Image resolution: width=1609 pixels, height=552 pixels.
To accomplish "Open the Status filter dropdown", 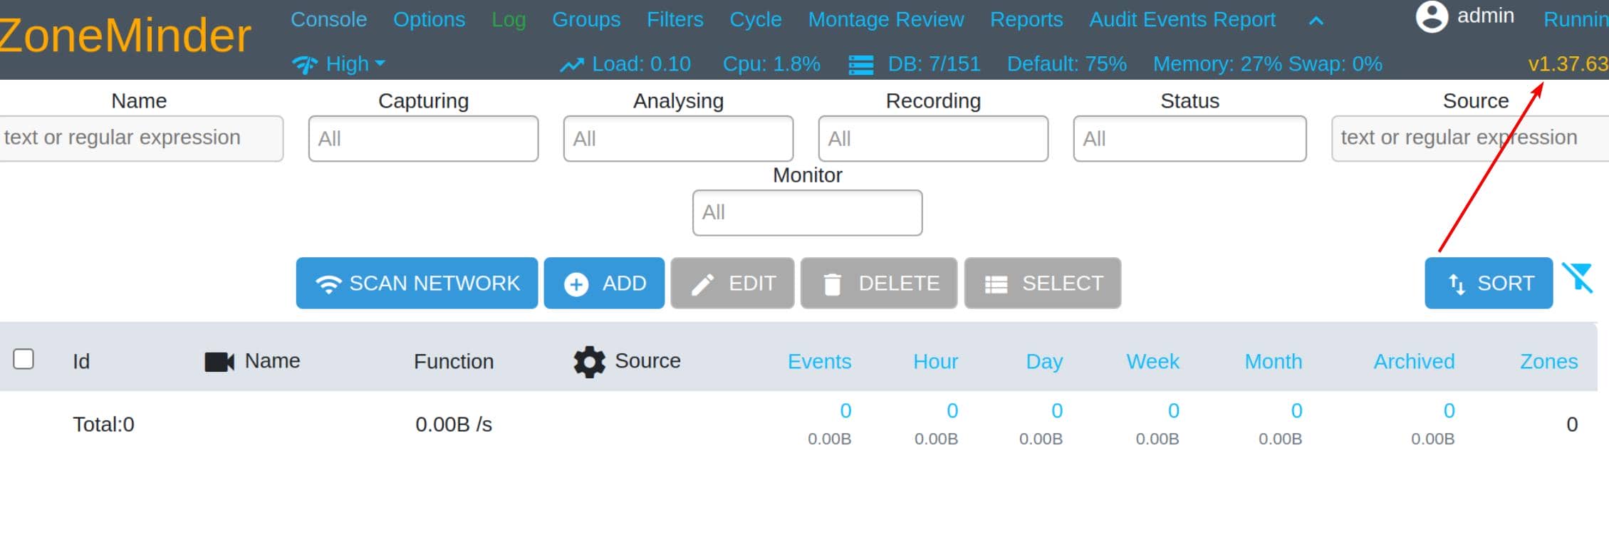I will pos(1189,139).
